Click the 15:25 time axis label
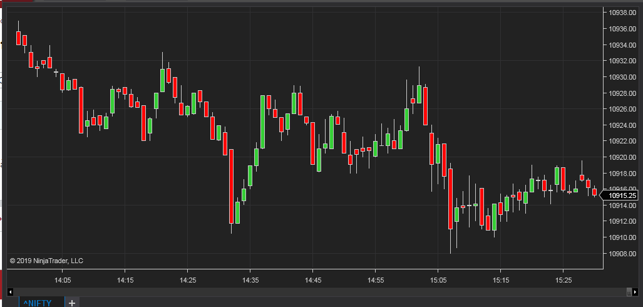 coord(563,280)
